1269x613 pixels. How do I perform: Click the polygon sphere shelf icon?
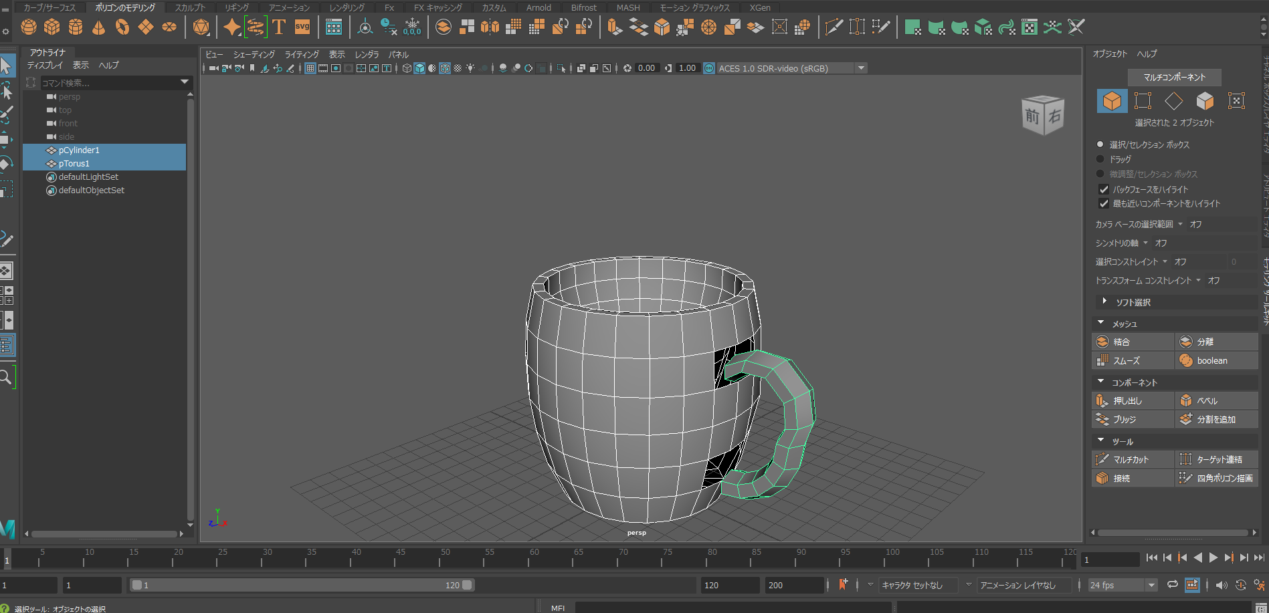pyautogui.click(x=29, y=27)
